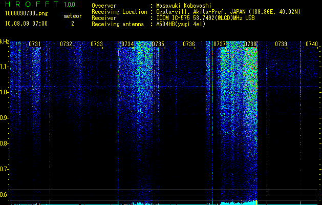Click the meteor label
The image size is (322, 205).
pos(73,16)
